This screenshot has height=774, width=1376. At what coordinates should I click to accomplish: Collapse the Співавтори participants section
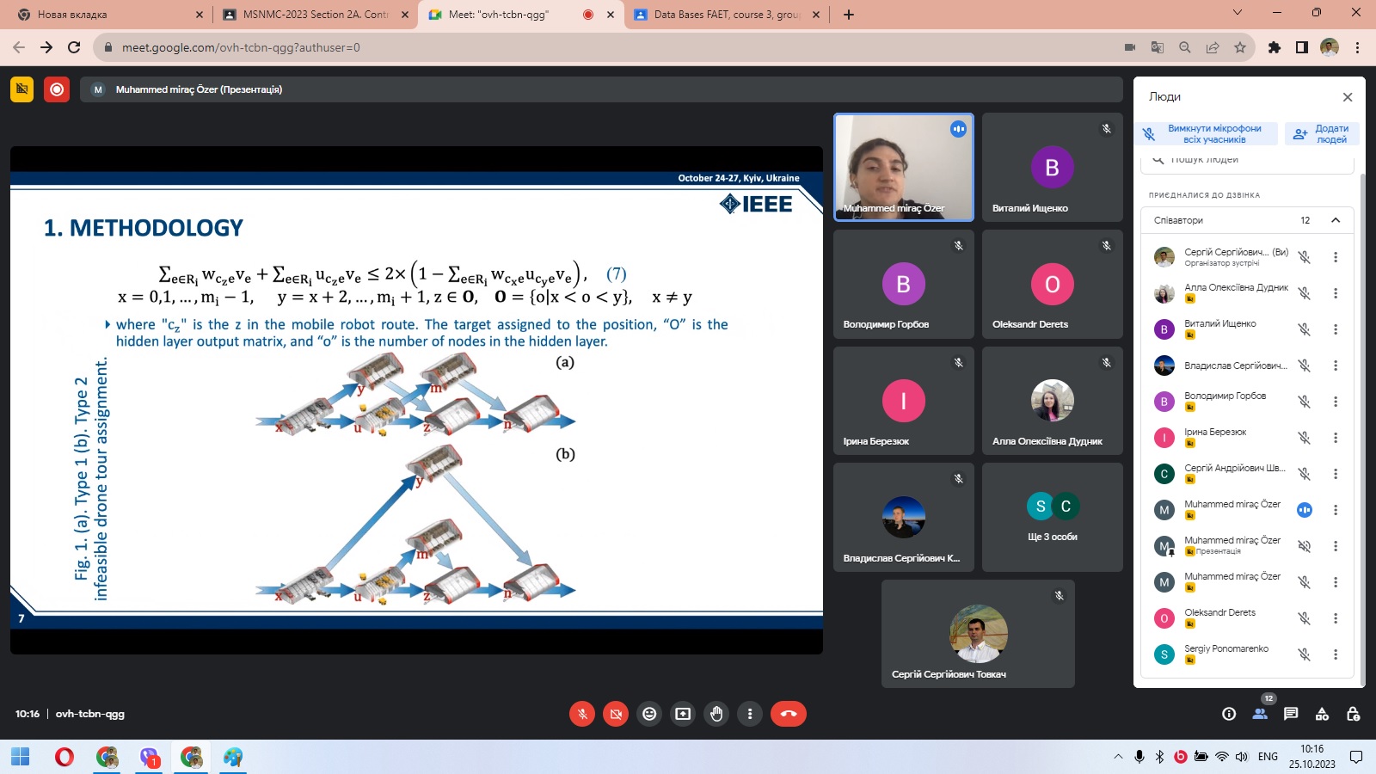click(1336, 220)
